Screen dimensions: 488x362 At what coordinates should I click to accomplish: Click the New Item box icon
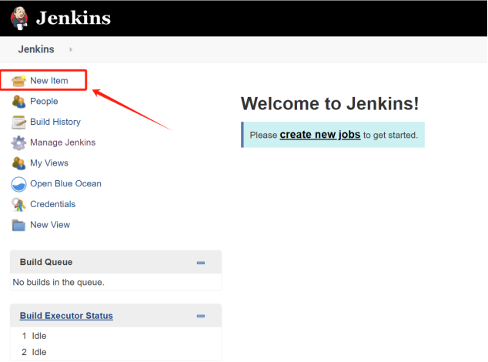[x=18, y=81]
